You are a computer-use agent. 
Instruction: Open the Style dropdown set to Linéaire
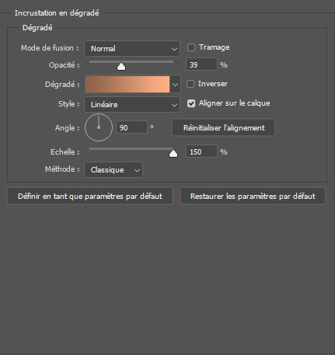[132, 105]
